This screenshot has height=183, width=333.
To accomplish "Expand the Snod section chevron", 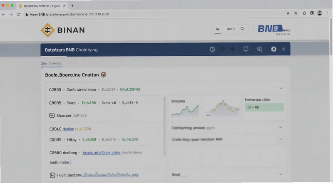I will [x=281, y=174].
